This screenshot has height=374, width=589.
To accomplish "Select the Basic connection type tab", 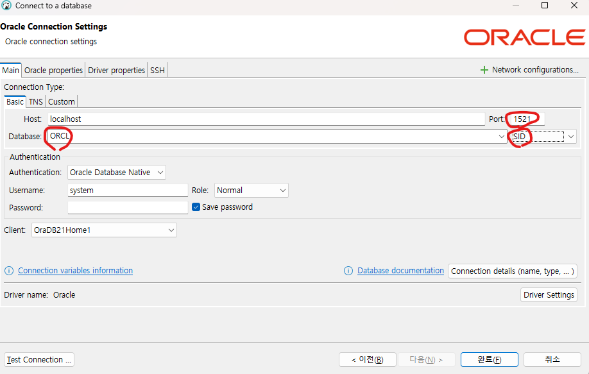I will [15, 102].
